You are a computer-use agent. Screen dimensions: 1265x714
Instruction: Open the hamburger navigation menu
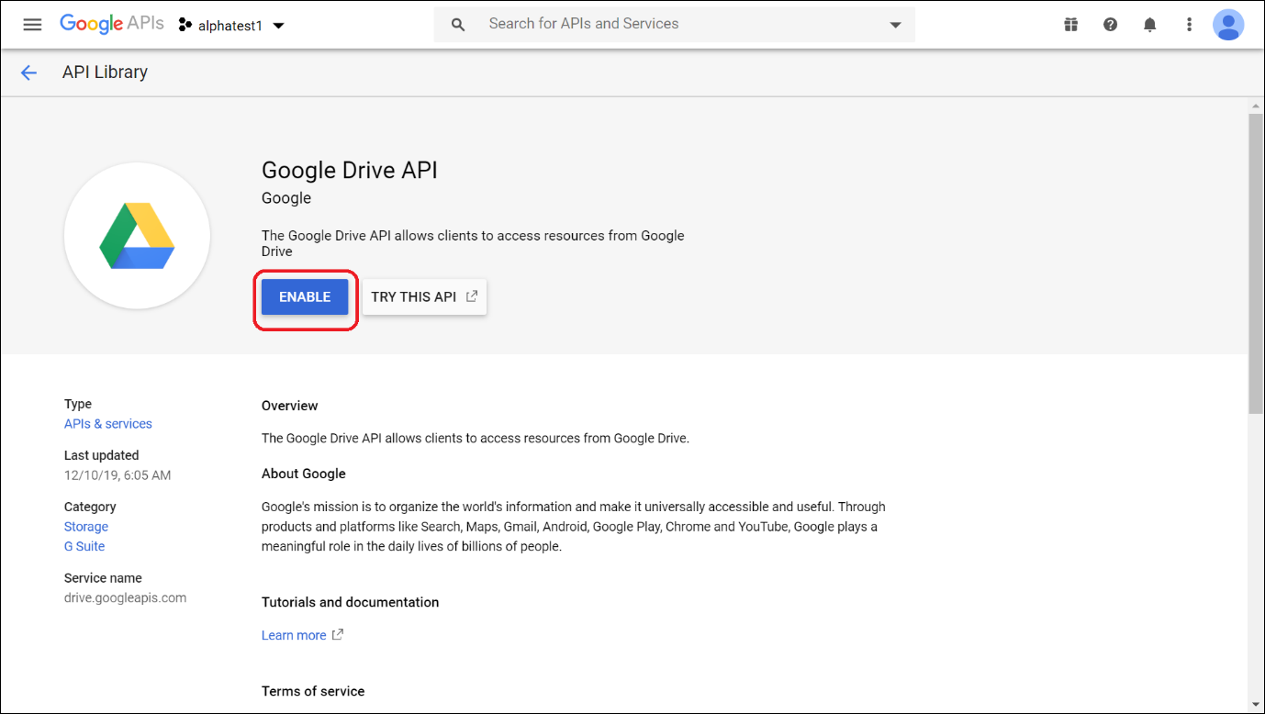click(32, 25)
